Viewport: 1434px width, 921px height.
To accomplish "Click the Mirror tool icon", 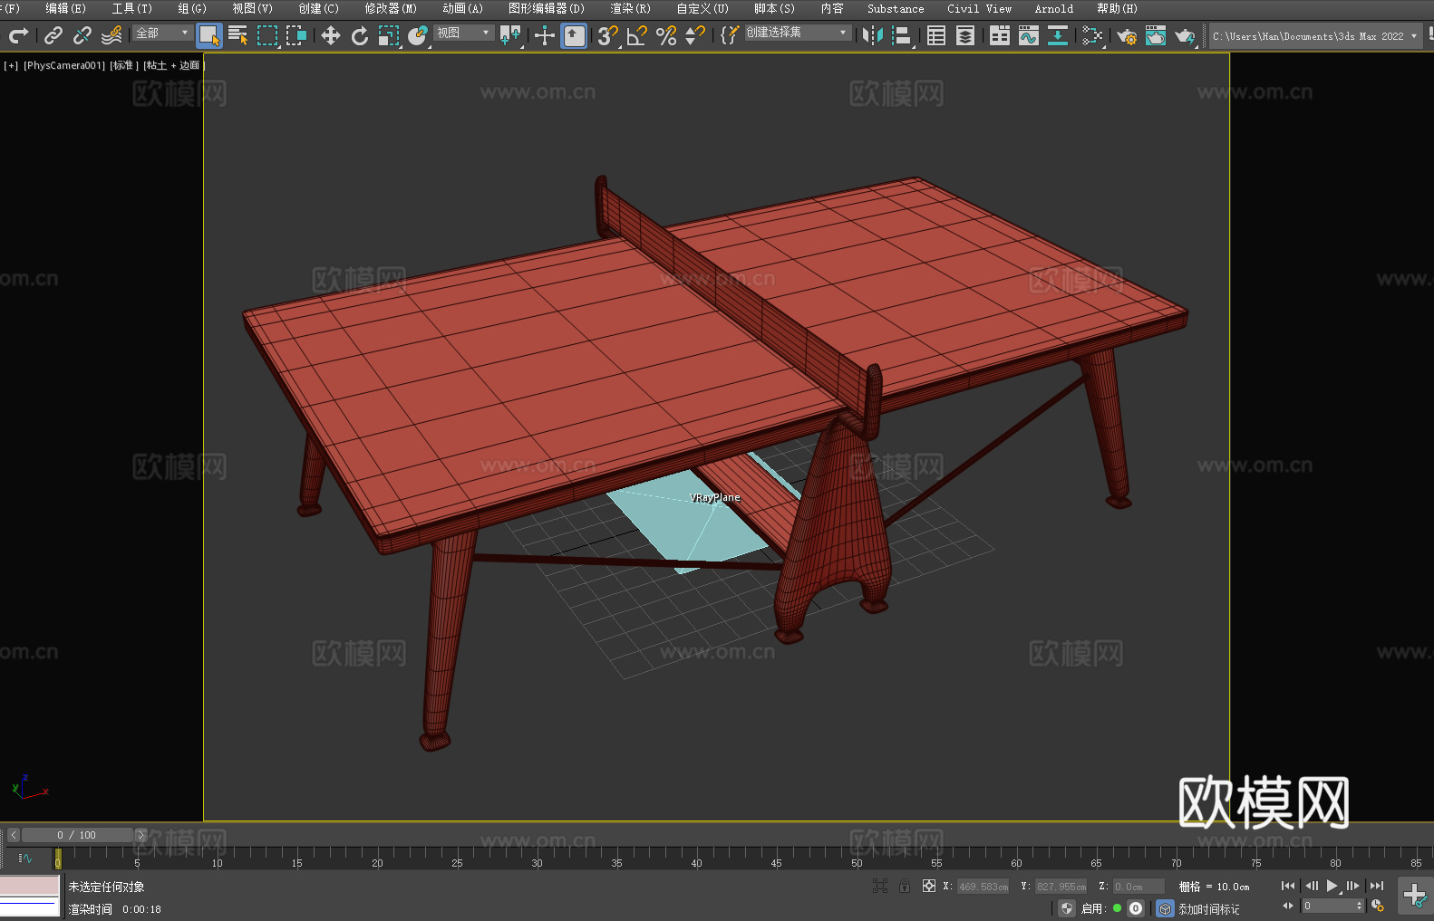I will [872, 35].
